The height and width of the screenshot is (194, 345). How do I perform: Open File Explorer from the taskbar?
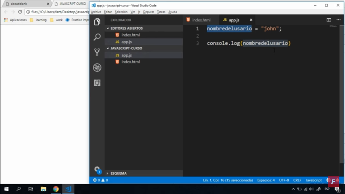pos(43,189)
